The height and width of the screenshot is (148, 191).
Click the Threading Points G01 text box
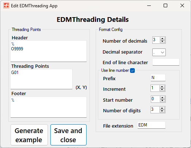coord(41,79)
